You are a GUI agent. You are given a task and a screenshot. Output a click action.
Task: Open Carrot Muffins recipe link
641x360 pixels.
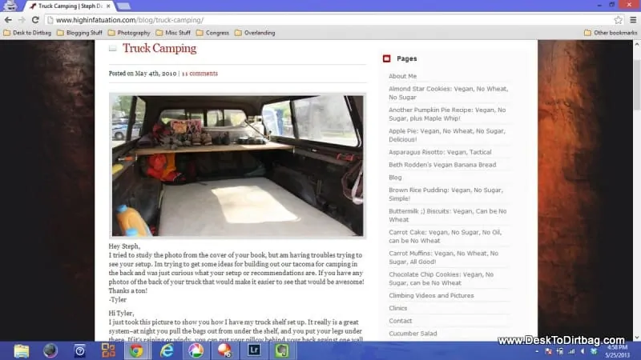[x=444, y=258]
